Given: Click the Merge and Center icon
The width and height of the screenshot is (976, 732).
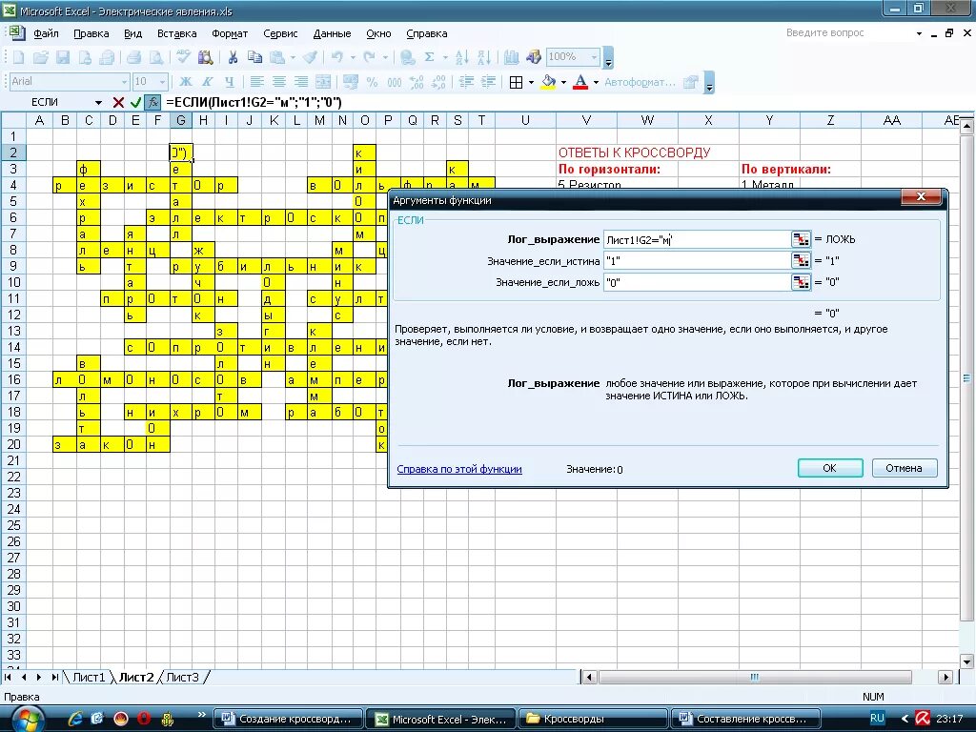Looking at the screenshot, I should 323,82.
